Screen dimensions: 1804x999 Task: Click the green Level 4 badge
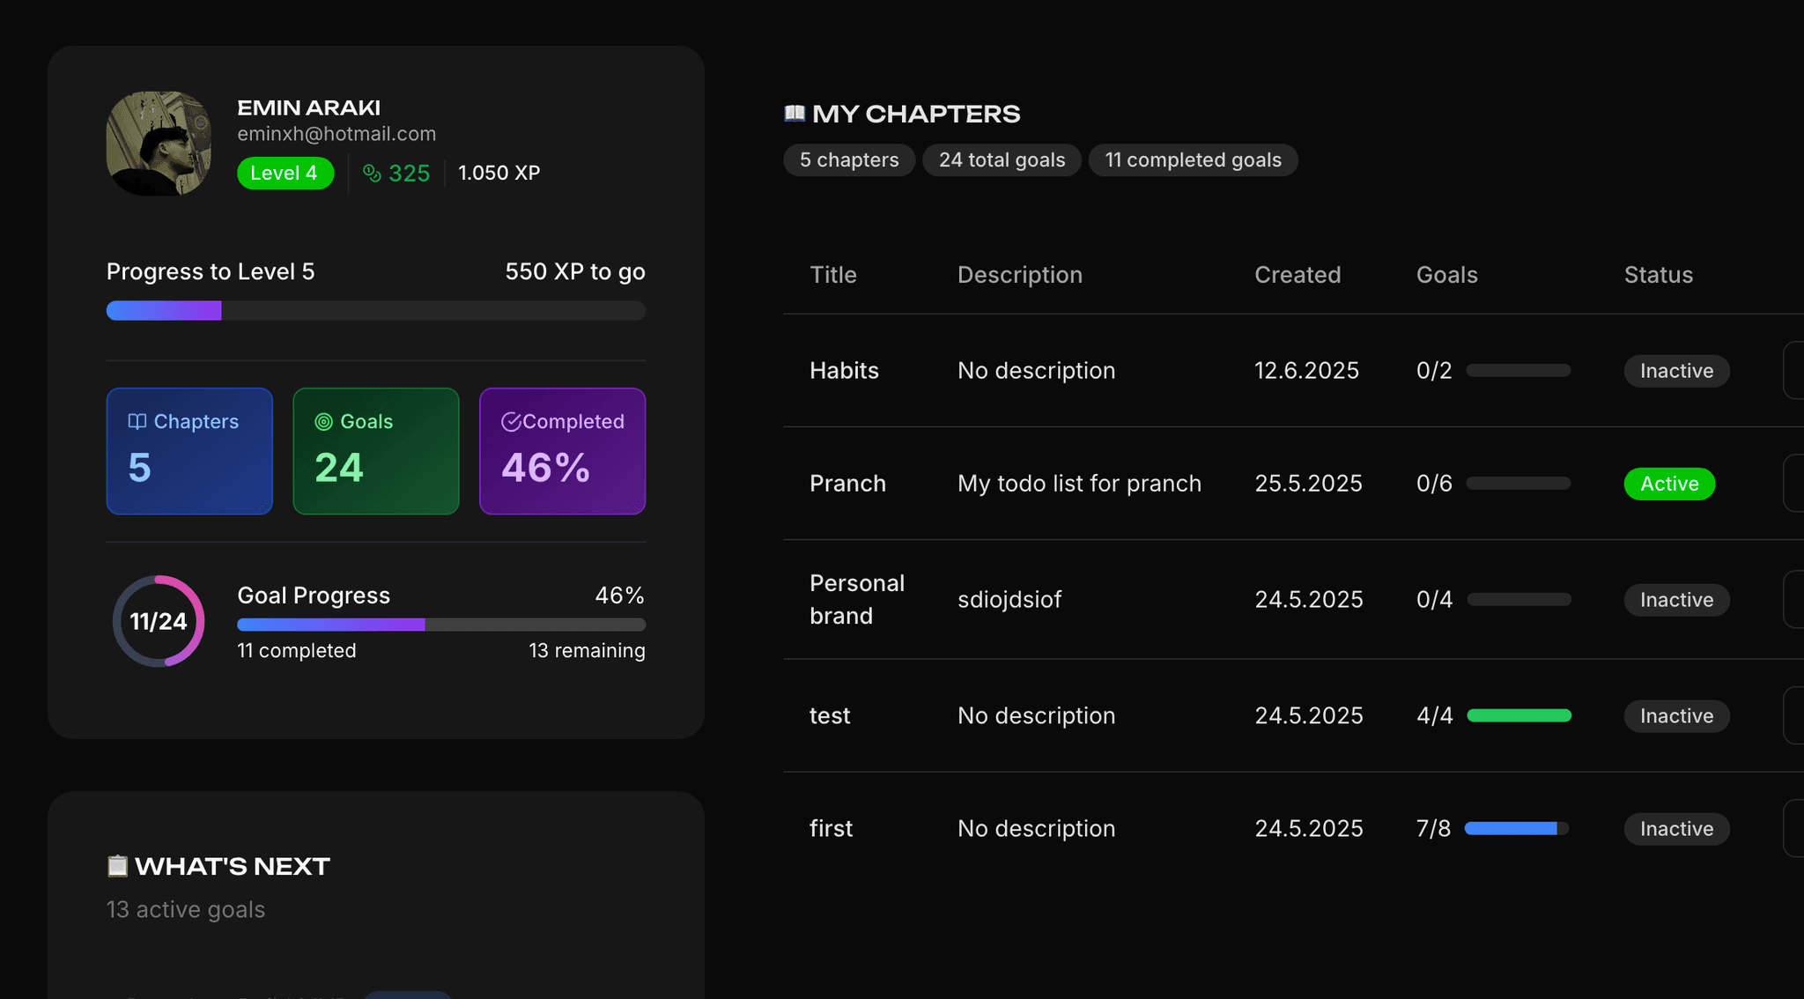285,174
